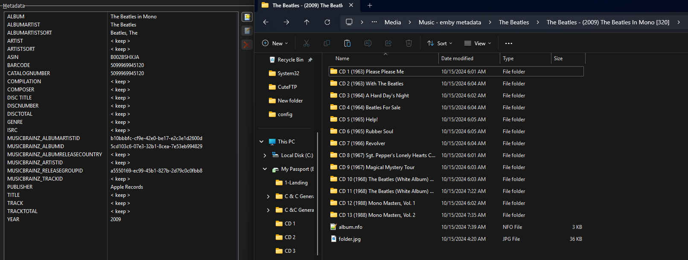Click The Beatles breadcrumb segment
Viewport: 688px width, 260px height.
pyautogui.click(x=513, y=22)
